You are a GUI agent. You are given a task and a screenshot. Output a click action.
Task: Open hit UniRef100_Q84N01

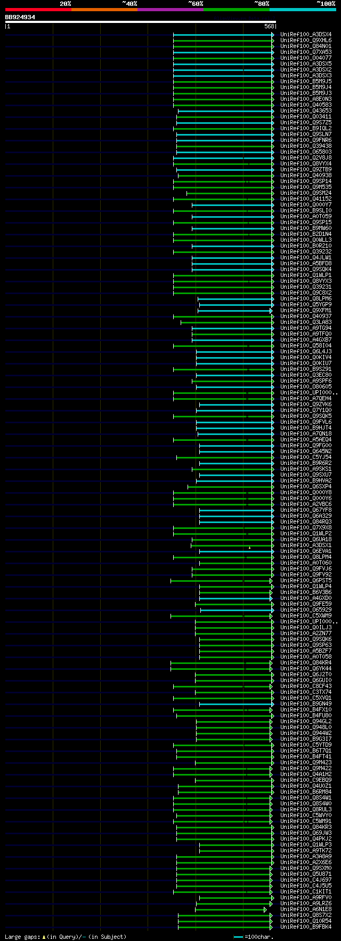tap(306, 46)
